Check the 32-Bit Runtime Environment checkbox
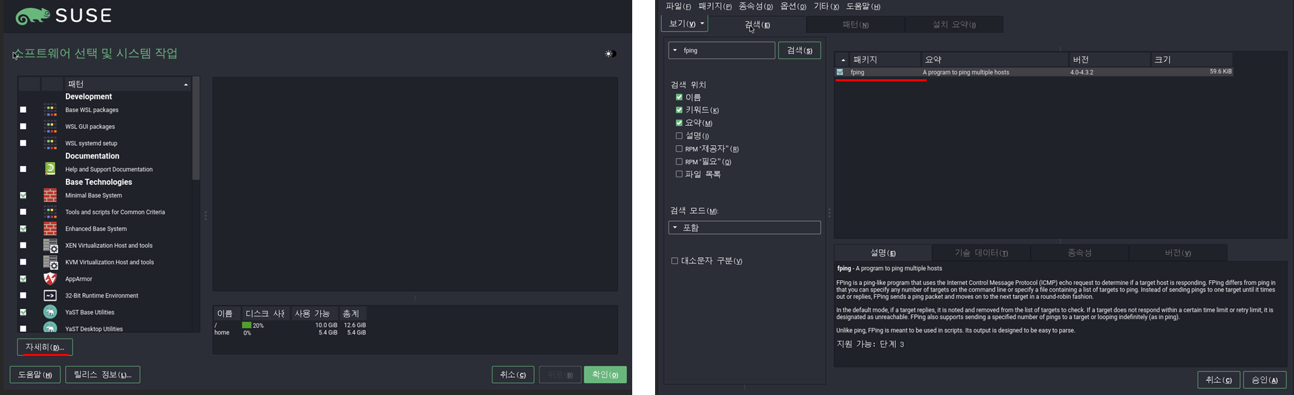Viewport: 1294px width, 395px height. pos(23,296)
